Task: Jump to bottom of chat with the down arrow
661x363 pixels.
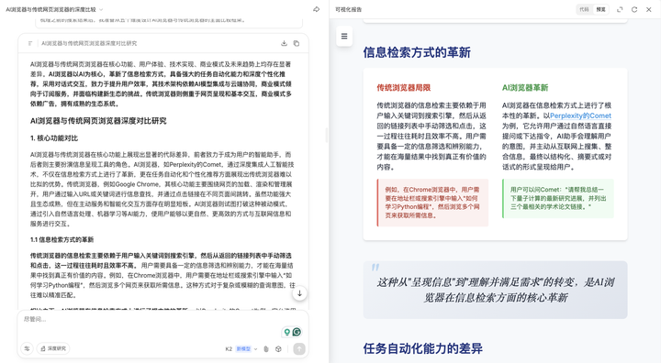Action: click(299, 293)
